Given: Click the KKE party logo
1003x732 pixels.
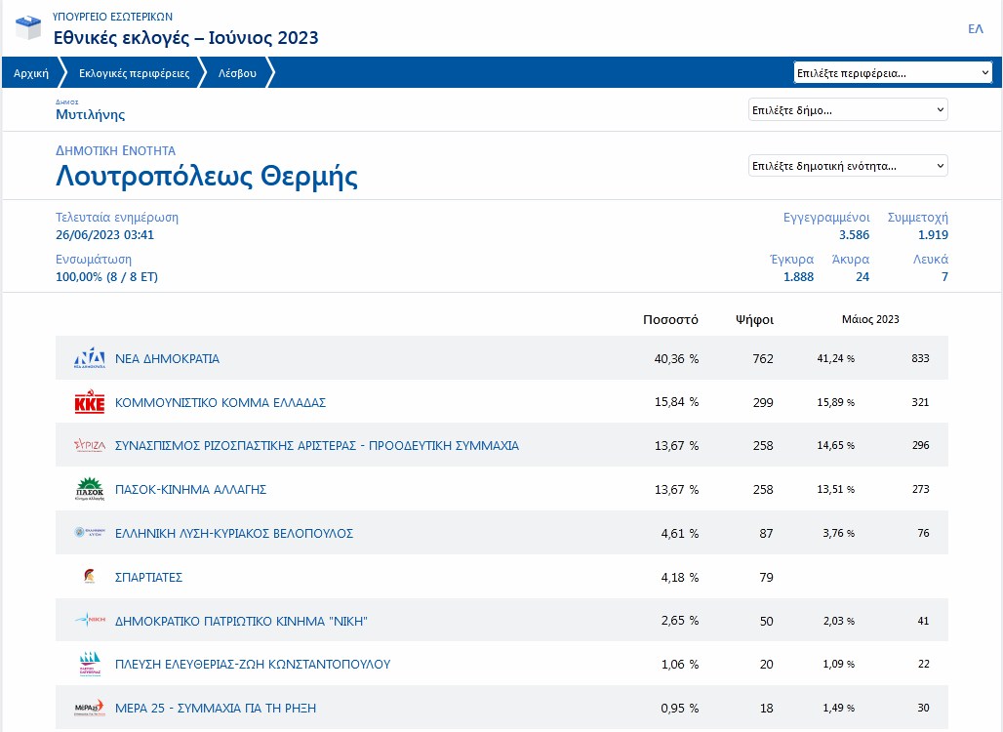Looking at the screenshot, I should (x=90, y=402).
